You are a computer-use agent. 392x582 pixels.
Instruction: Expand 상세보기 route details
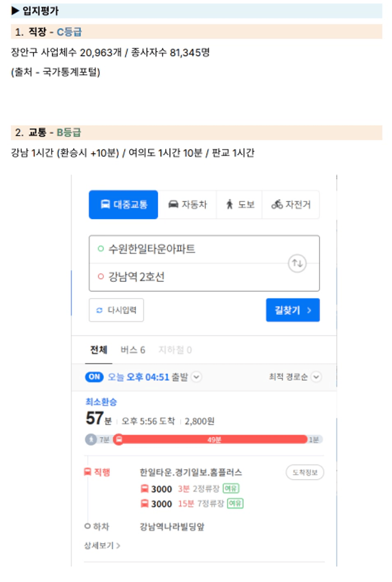[102, 546]
